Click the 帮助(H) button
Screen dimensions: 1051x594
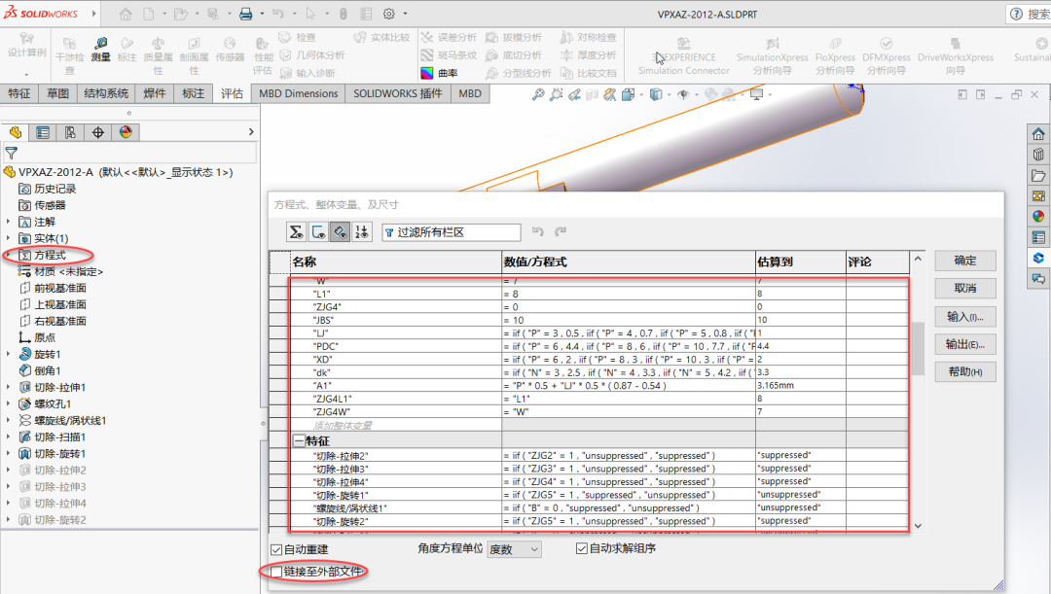[x=965, y=372]
